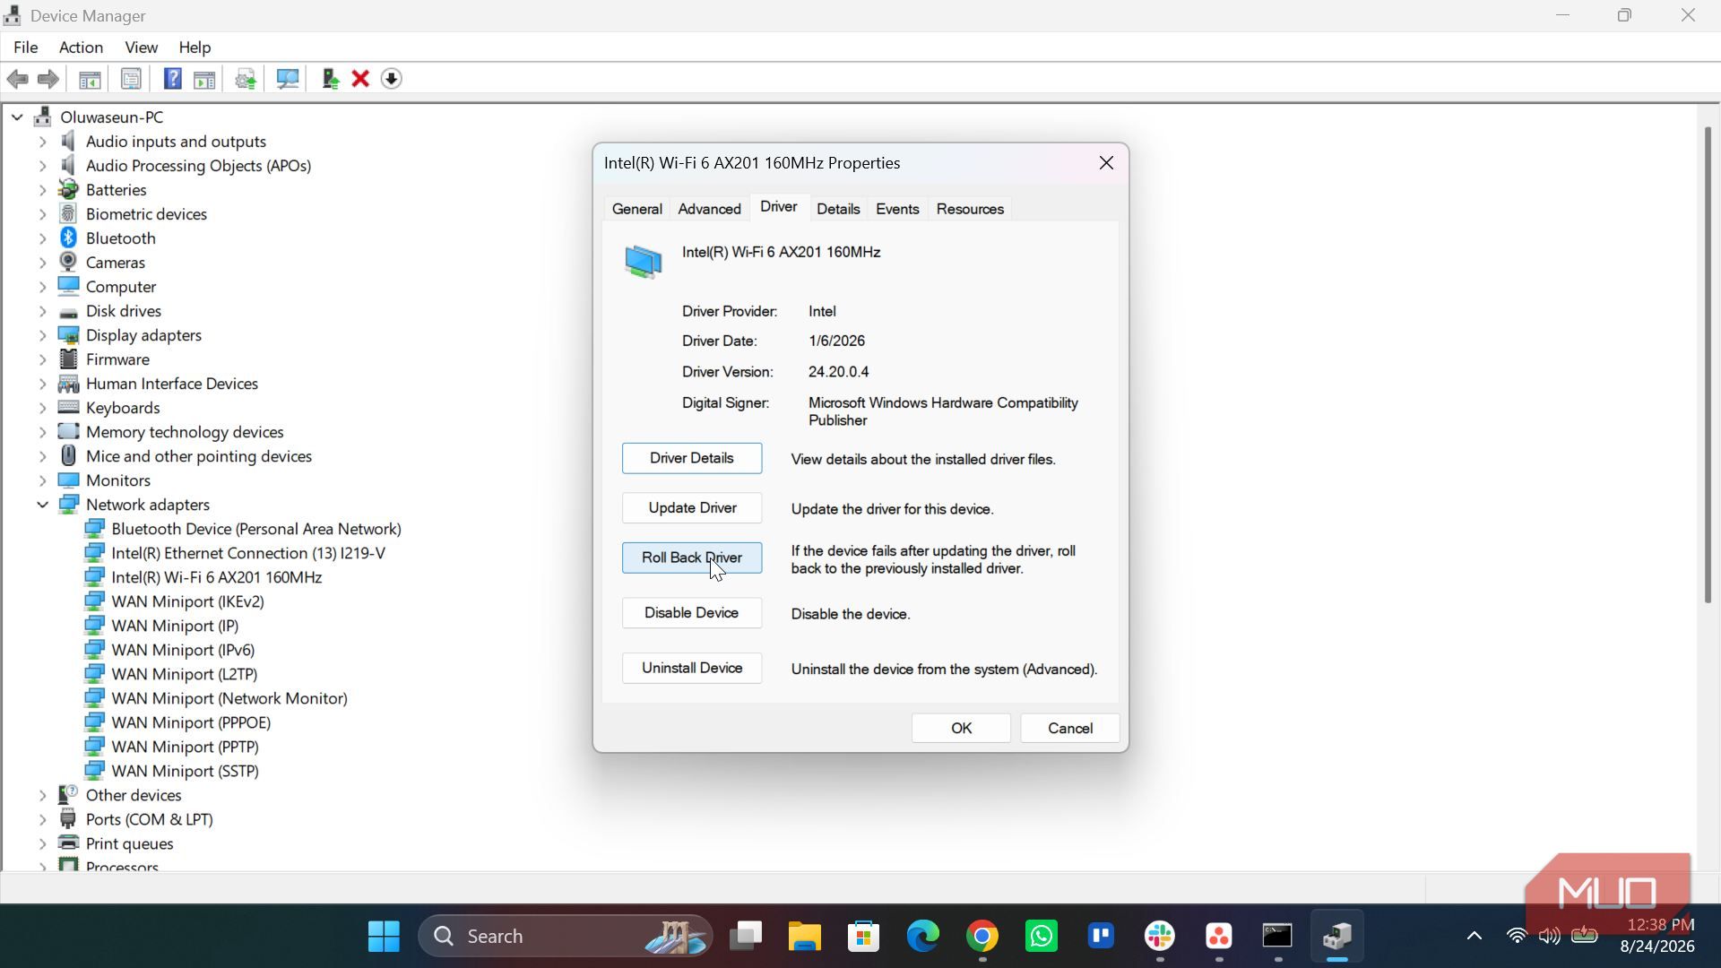
Task: Click Scan for hardware changes icon
Action: click(x=288, y=79)
